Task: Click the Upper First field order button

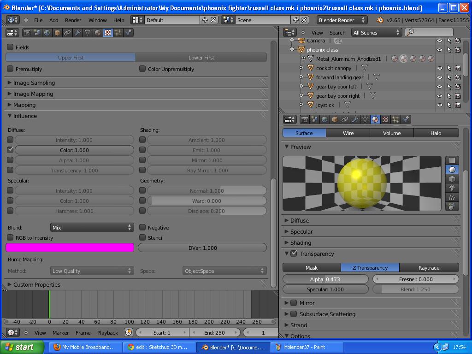Action: tap(70, 57)
